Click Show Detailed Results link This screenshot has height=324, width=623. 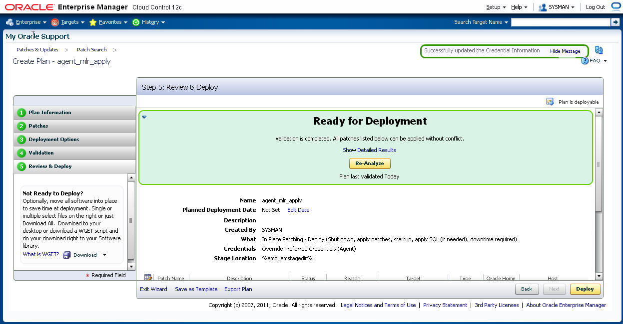pos(369,150)
